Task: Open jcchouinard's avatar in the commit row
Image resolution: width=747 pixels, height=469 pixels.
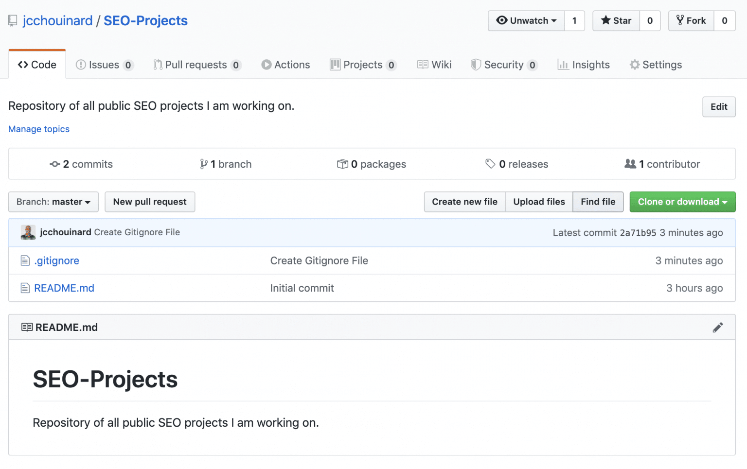Action: (28, 232)
